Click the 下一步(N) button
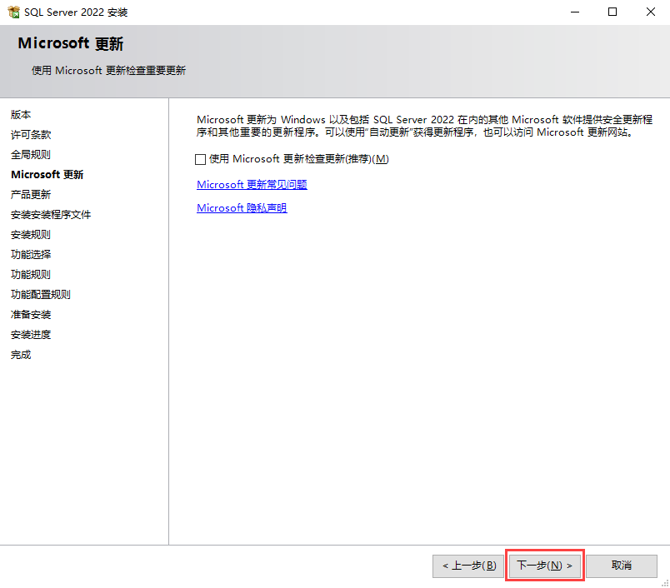This screenshot has width=670, height=588. click(544, 566)
